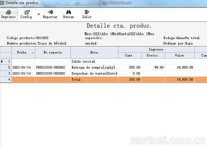This screenshot has height=147, width=207.
Task: Open Buscar binoculars search icon
Action: (x=68, y=12)
